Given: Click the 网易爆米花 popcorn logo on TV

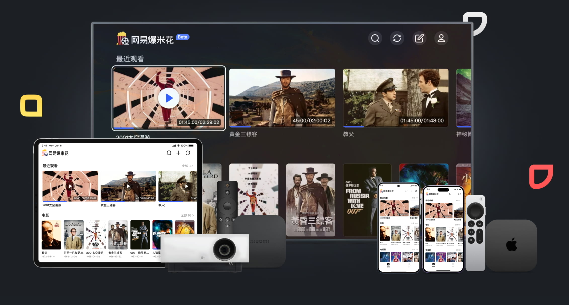Looking at the screenshot, I should click(145, 39).
